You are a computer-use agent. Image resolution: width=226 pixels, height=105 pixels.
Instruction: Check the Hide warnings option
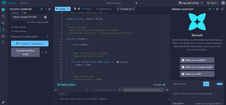12,31
